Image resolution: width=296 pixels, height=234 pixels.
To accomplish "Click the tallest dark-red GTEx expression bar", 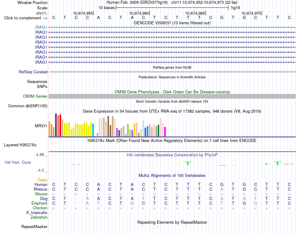I will [56, 125].
